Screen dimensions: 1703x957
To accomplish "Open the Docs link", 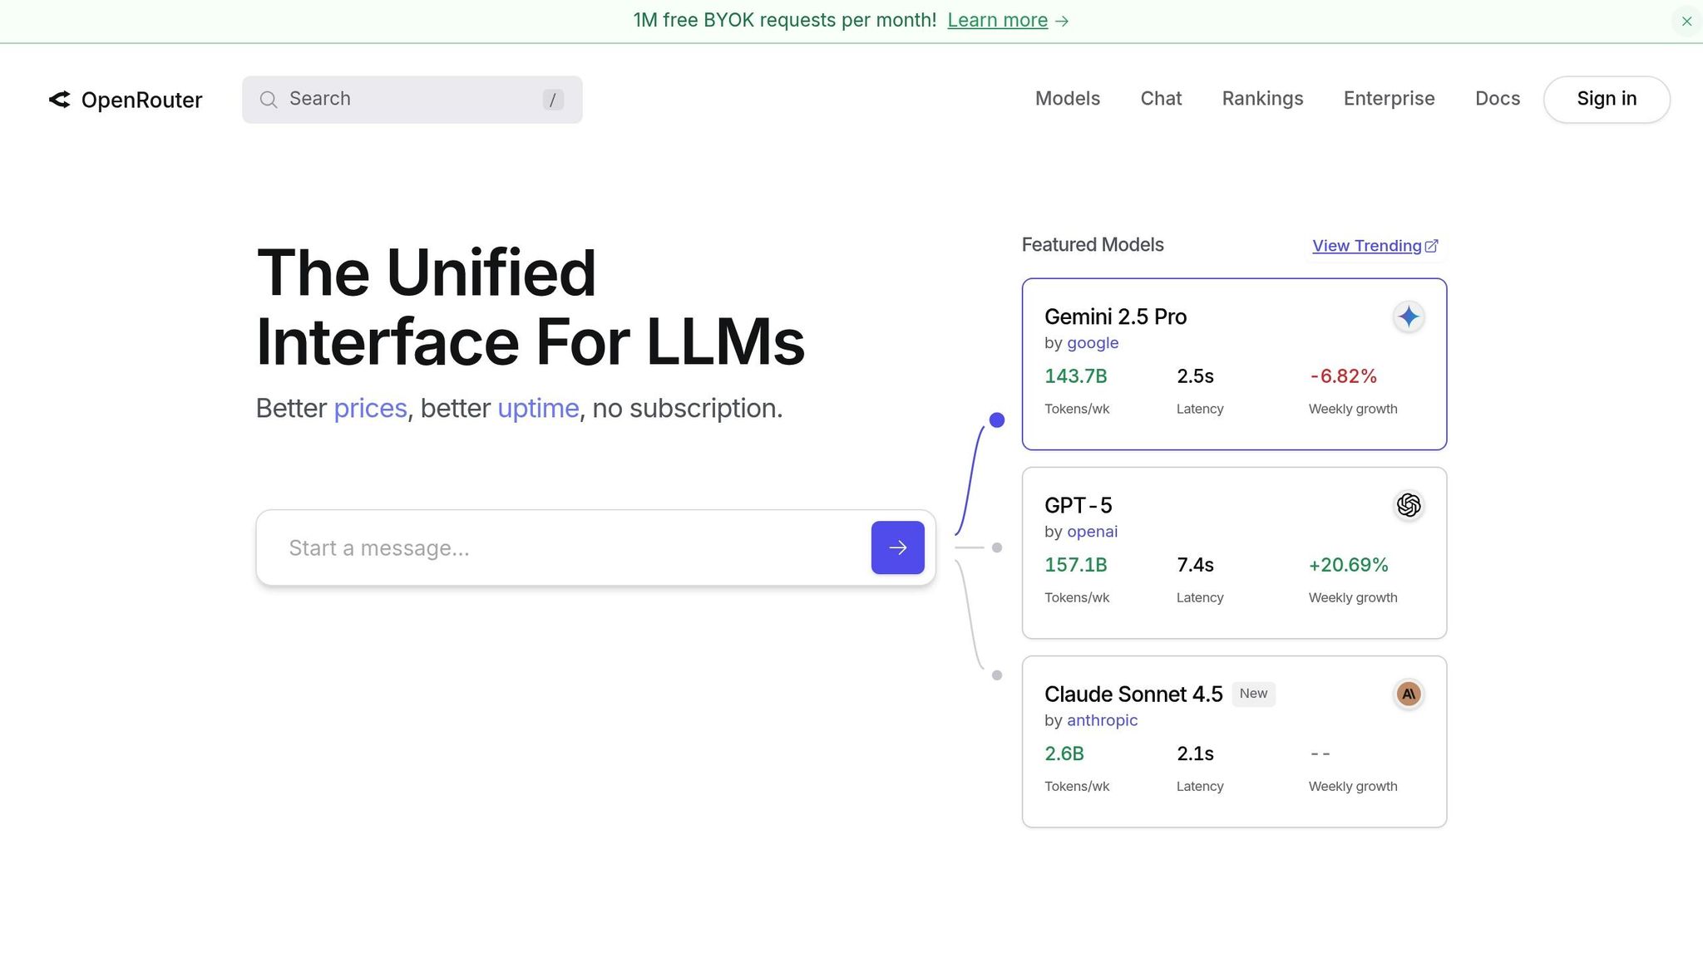I will 1497,99.
